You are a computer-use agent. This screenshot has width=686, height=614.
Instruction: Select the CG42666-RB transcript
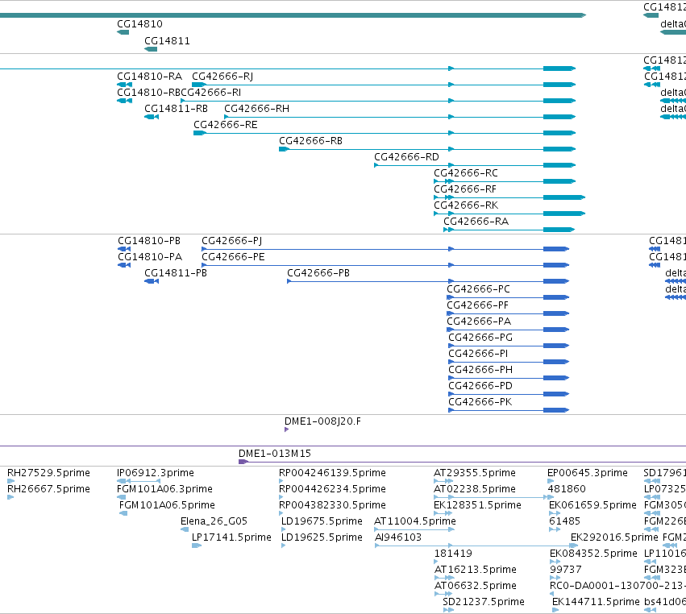tap(311, 141)
